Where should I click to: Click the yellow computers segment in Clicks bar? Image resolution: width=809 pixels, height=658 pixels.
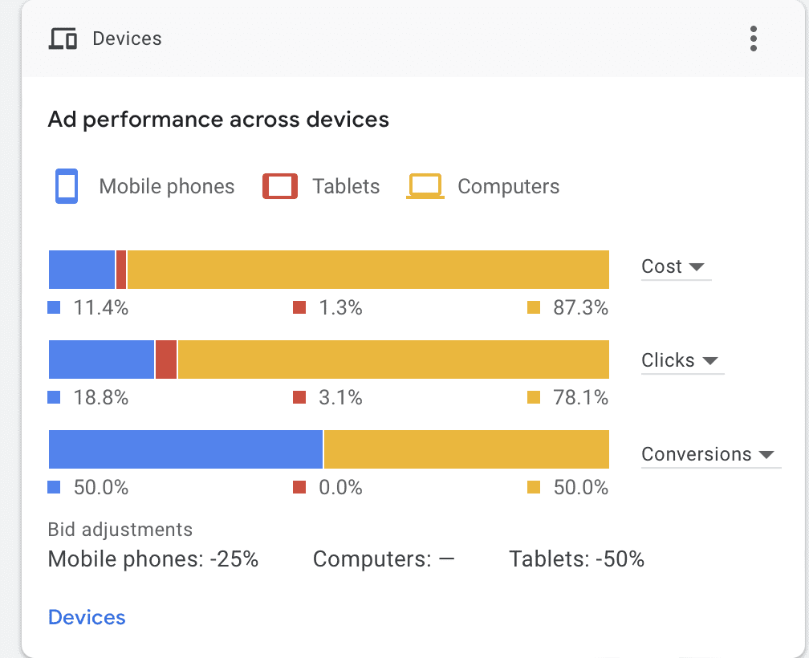point(393,359)
